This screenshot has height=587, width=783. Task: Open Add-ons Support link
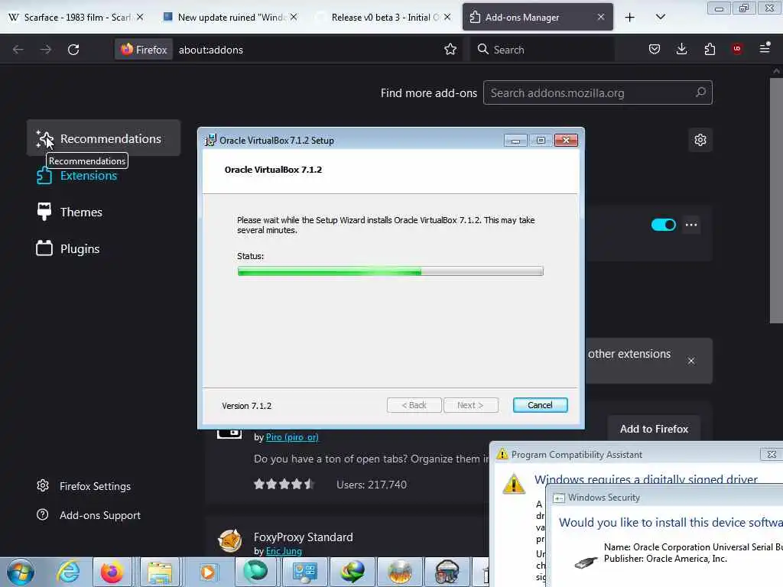pyautogui.click(x=100, y=515)
